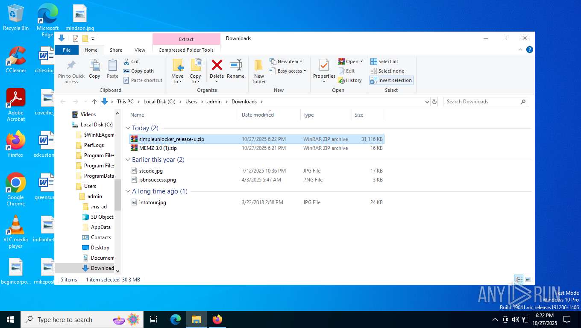Sort by Size column header
The height and width of the screenshot is (328, 581).
point(369,114)
